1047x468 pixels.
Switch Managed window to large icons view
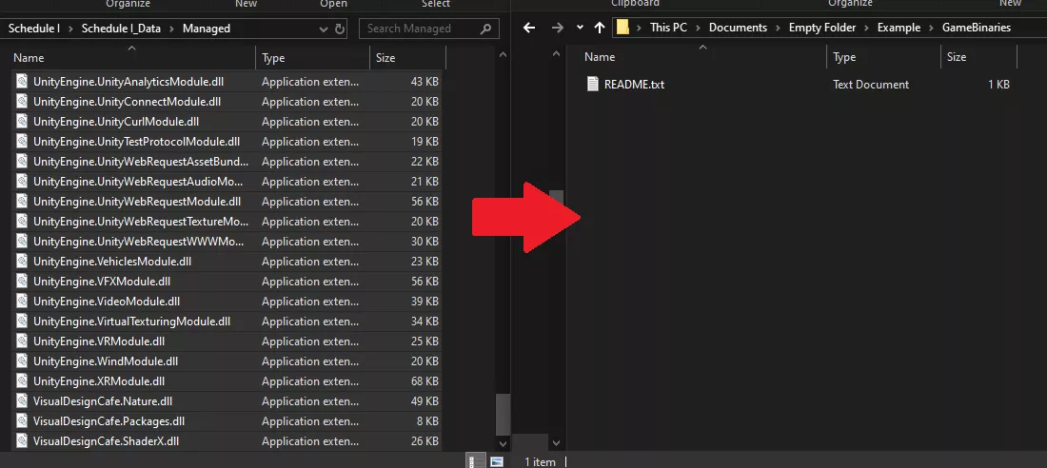[496, 461]
